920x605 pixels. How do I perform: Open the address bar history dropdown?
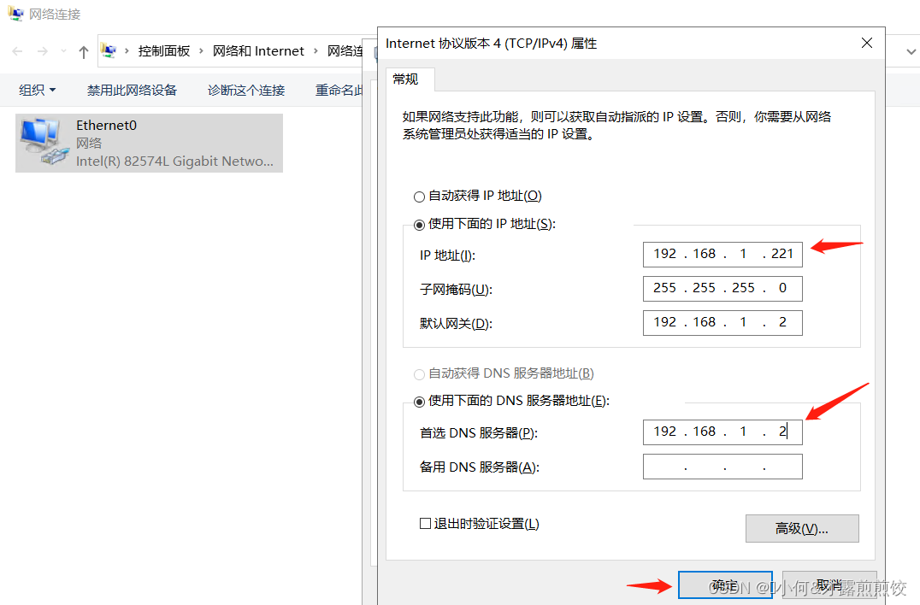911,51
